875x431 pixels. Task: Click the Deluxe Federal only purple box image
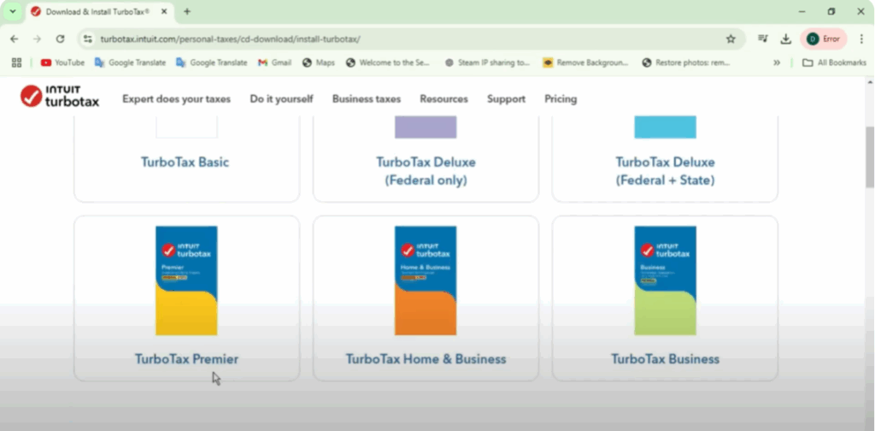426,127
